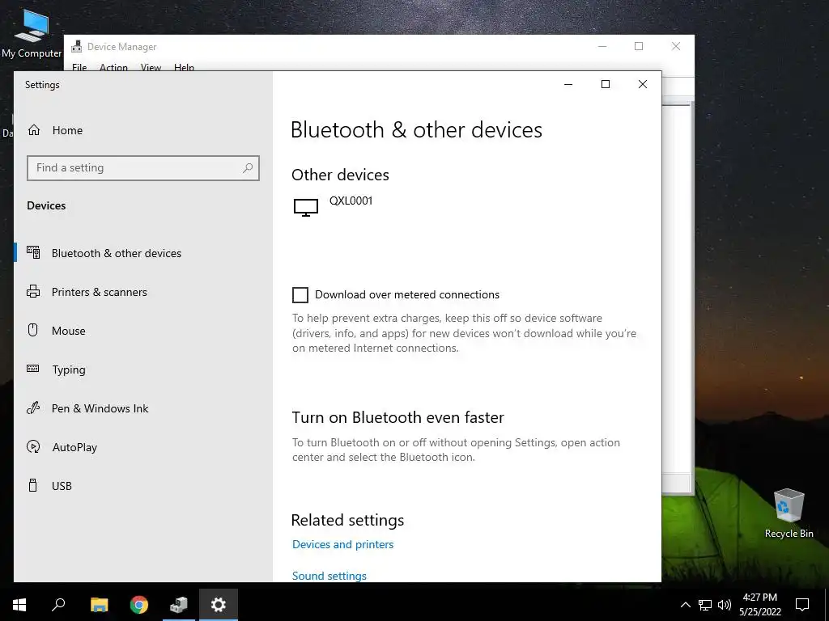Select the QXL0001 monitor icon
Screen dimensions: 829x621
(305, 208)
